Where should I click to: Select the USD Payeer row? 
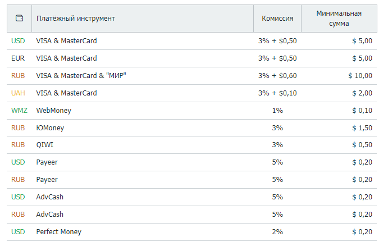[x=192, y=162]
